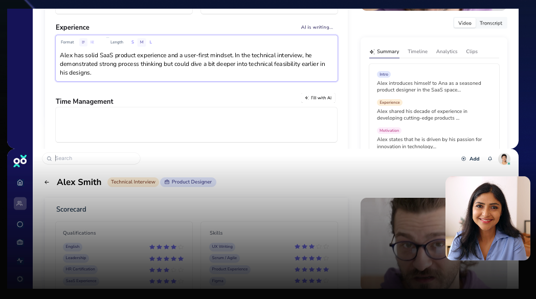Click the fifth star for SaaS Experience
Screen dimensions: 536x299
(181, 281)
